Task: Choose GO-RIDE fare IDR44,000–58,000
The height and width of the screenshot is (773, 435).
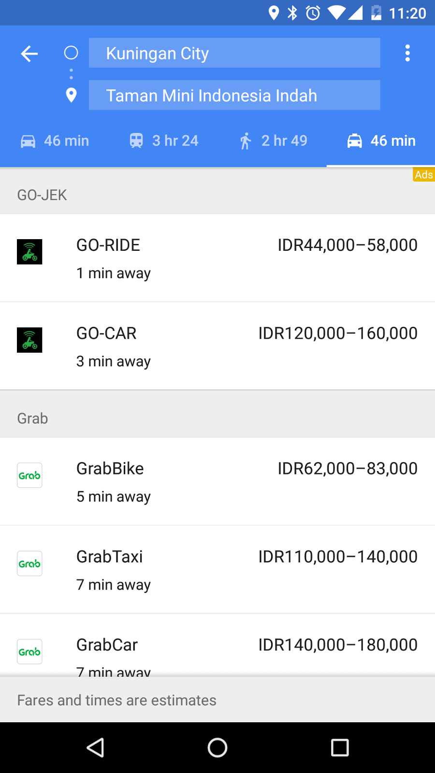Action: pos(347,245)
